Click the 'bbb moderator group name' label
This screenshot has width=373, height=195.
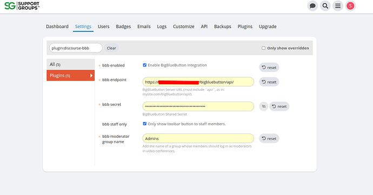[116, 139]
